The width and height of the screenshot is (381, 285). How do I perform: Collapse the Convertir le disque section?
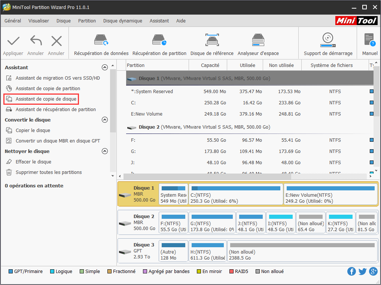pyautogui.click(x=105, y=120)
